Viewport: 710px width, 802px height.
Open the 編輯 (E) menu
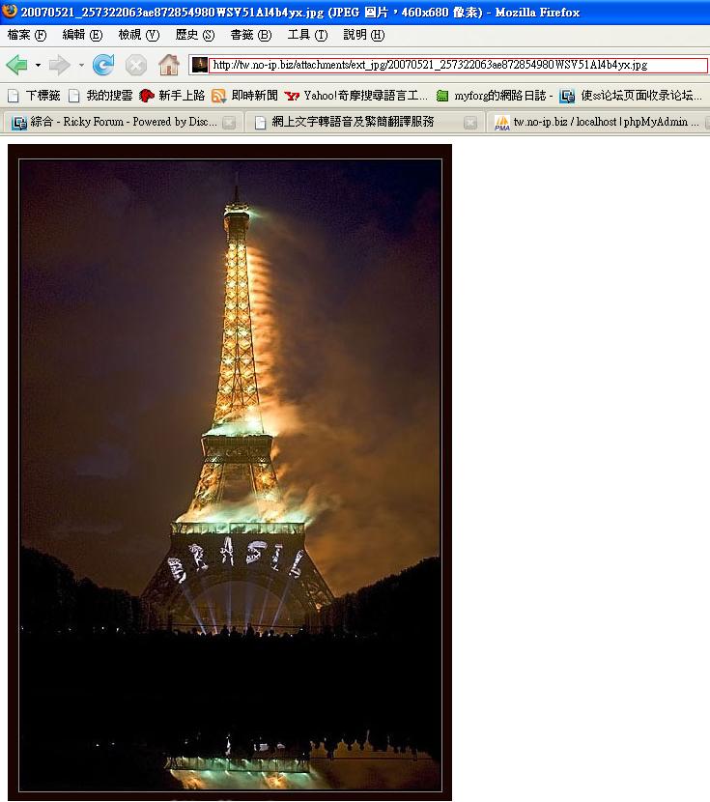coord(82,35)
